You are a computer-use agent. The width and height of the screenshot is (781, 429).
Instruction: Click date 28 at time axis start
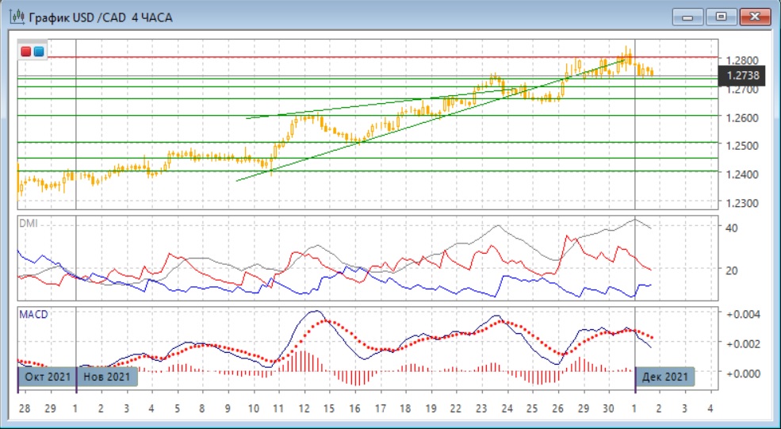(x=25, y=408)
